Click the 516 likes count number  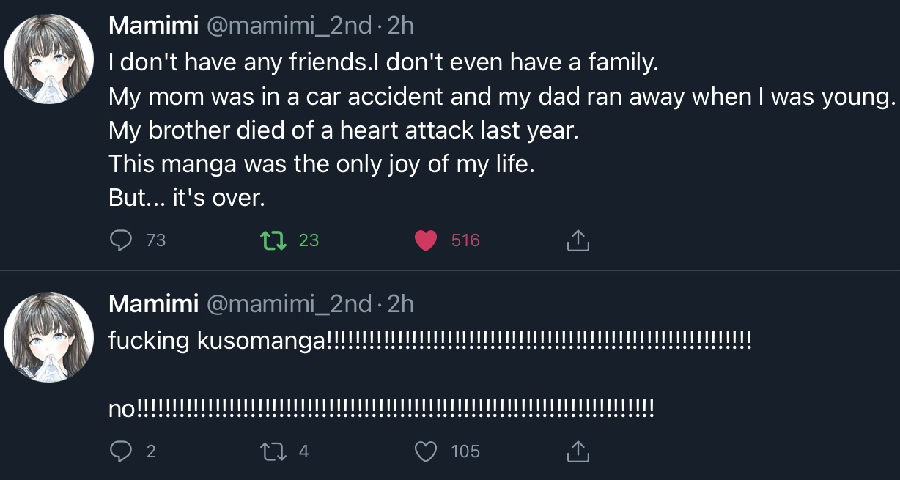coord(465,240)
